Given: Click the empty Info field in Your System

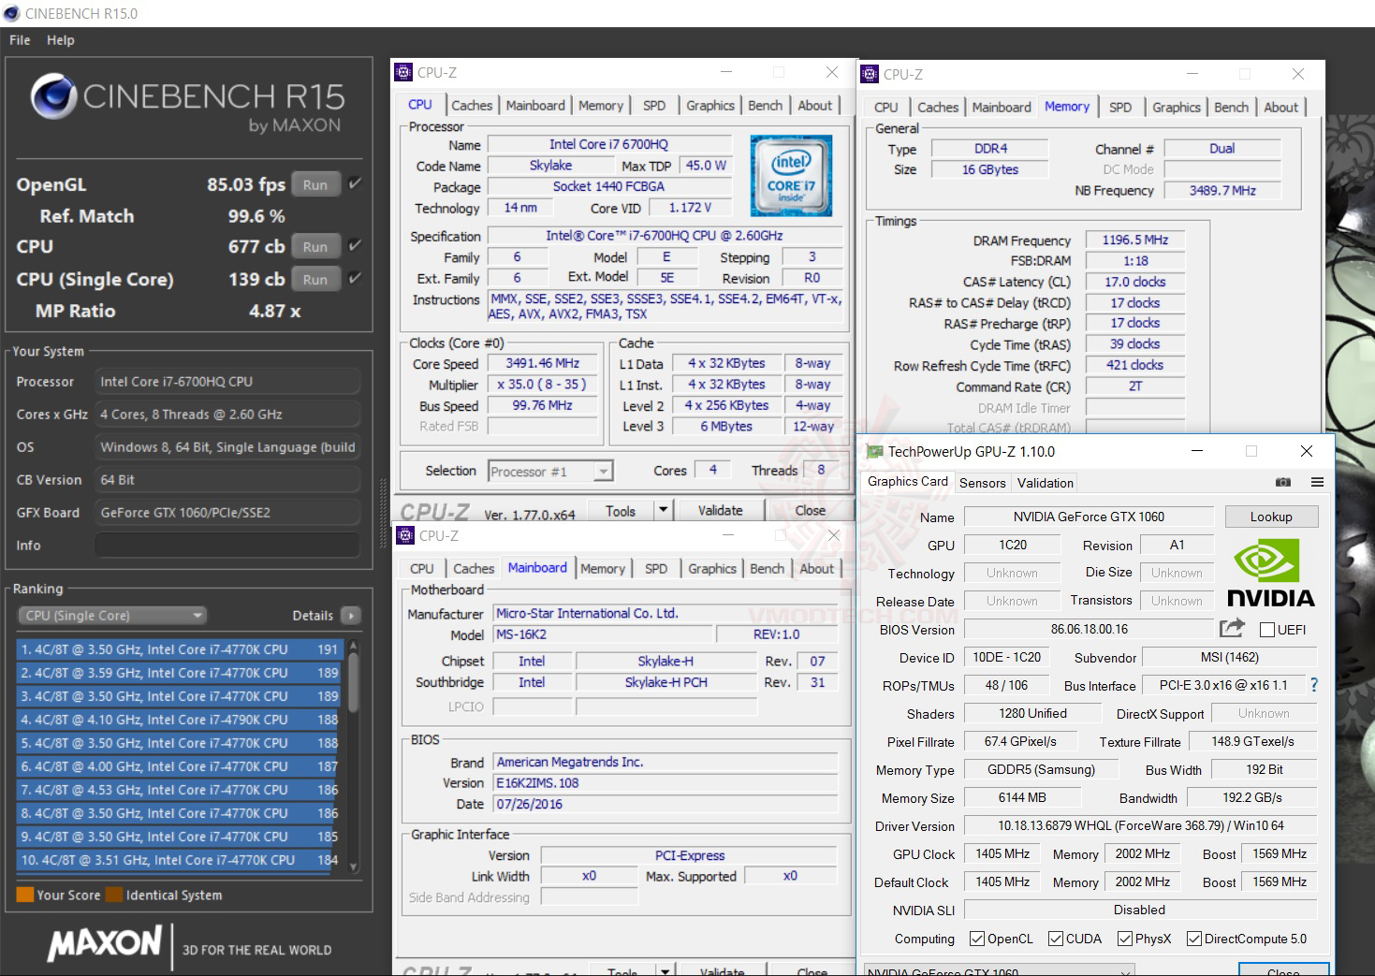Looking at the screenshot, I should 227,546.
